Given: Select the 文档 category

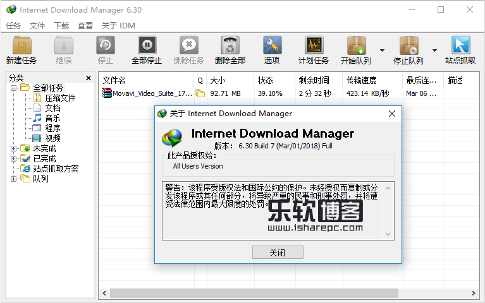Looking at the screenshot, I should (x=52, y=108).
